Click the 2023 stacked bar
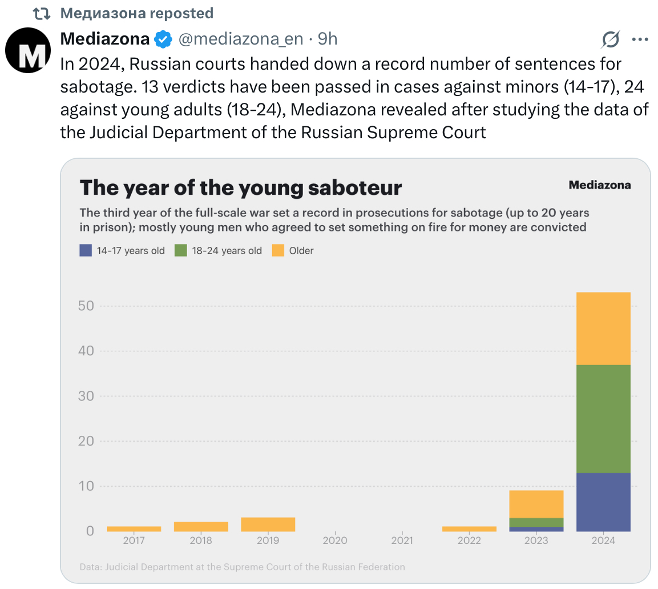Screen dimensions: 658x589 tap(536, 510)
